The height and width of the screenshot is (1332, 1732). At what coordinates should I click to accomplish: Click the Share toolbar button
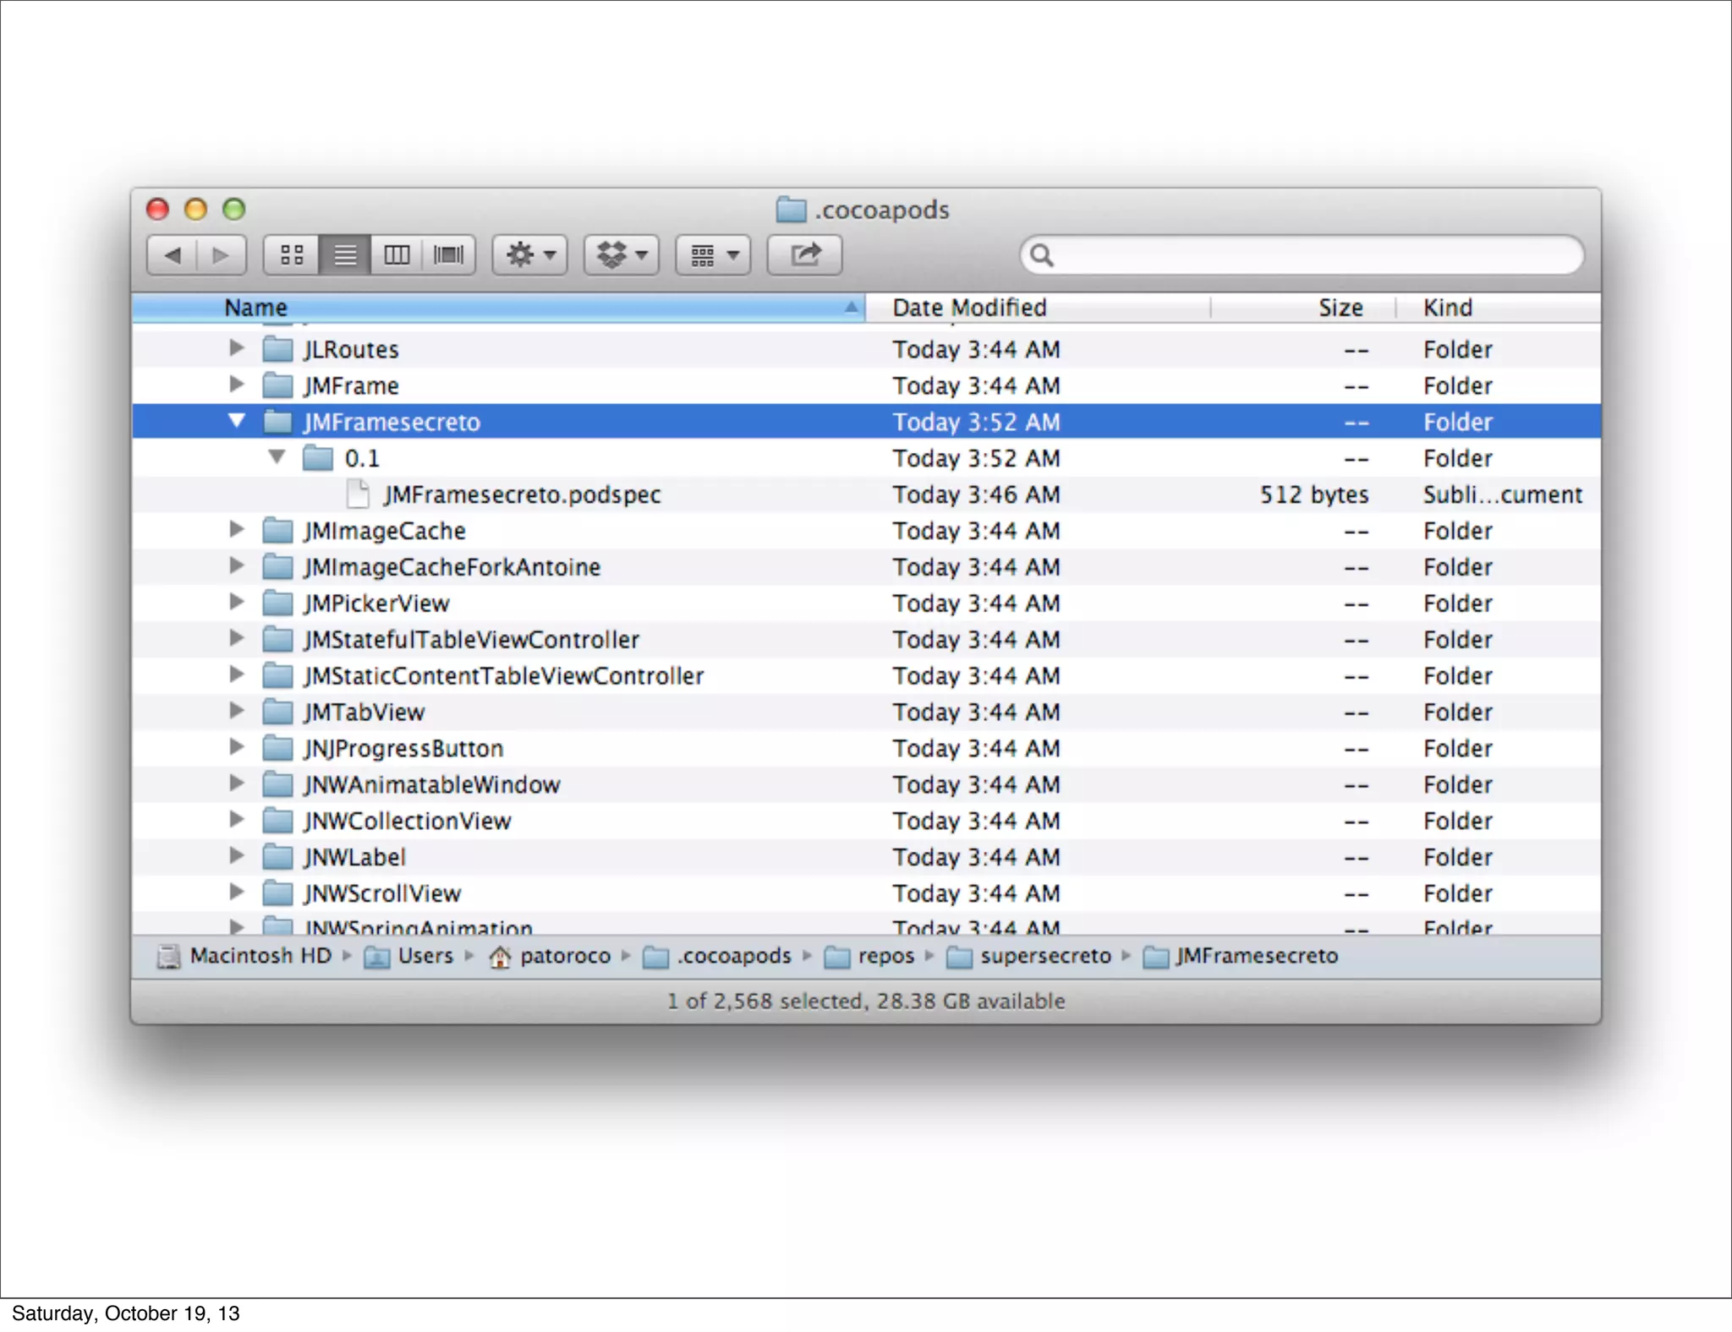(804, 254)
